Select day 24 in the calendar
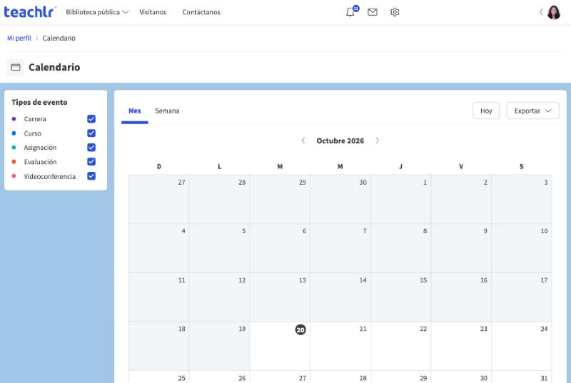The height and width of the screenshot is (383, 571). pyautogui.click(x=522, y=346)
